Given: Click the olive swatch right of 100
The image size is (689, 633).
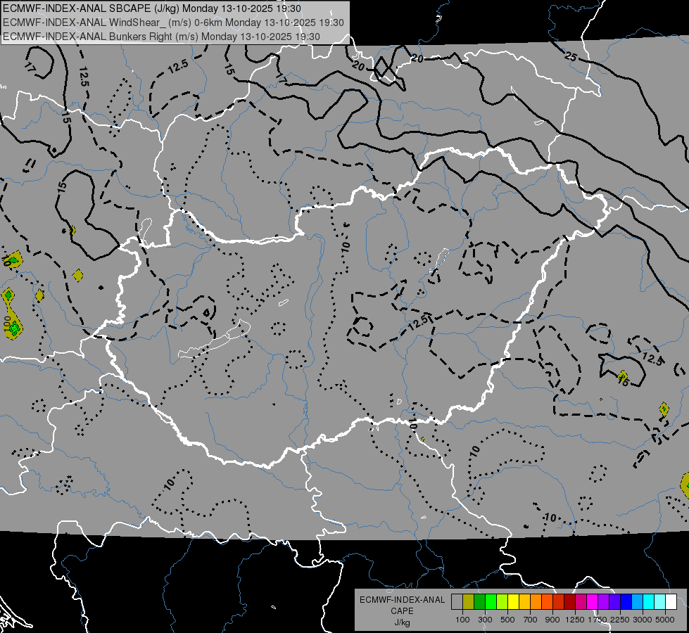Looking at the screenshot, I should click(x=469, y=602).
